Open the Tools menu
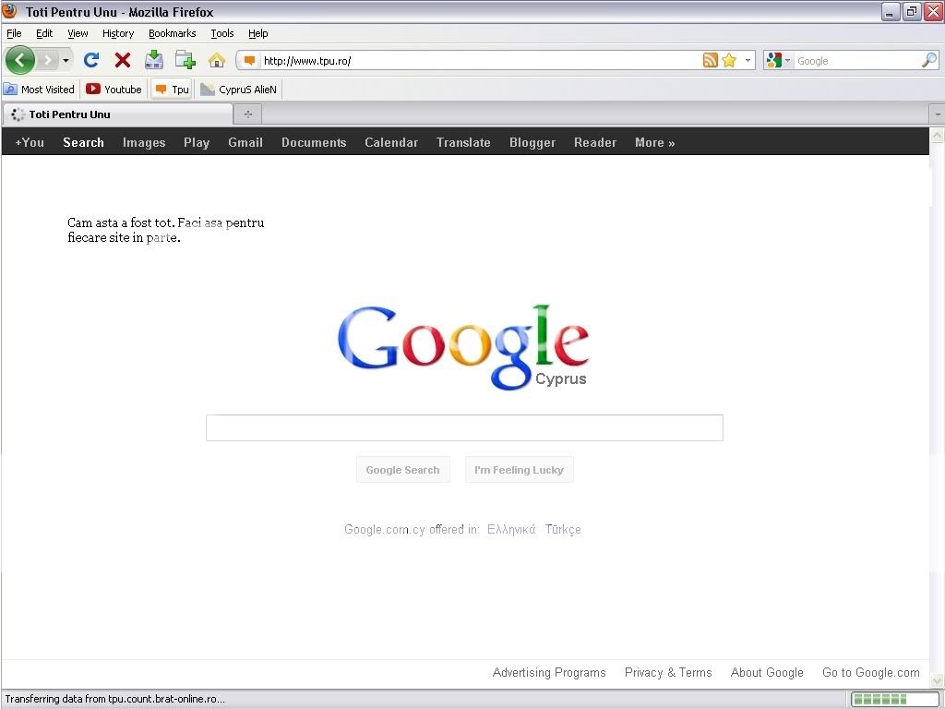 click(222, 33)
